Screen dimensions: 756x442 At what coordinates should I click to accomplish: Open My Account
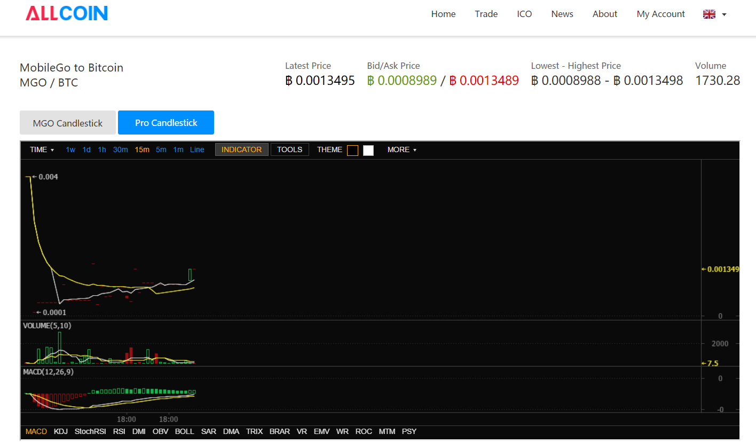point(660,14)
